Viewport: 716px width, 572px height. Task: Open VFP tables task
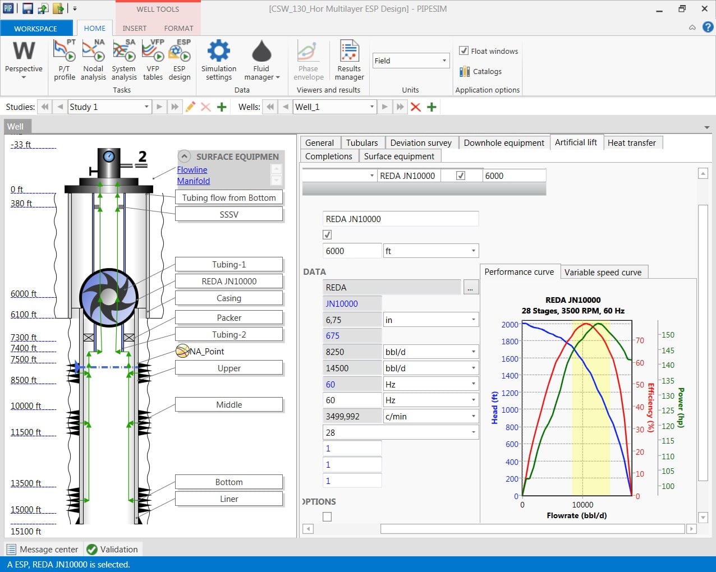click(153, 59)
